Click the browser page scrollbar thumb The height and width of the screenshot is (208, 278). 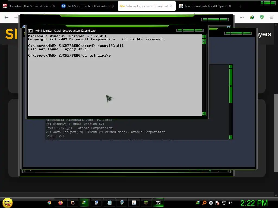pos(276,133)
